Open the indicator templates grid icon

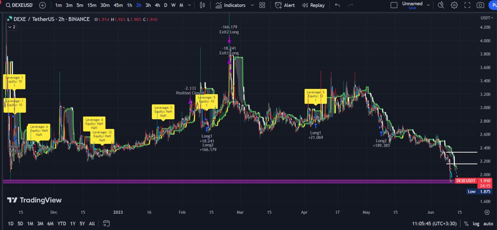262,5
